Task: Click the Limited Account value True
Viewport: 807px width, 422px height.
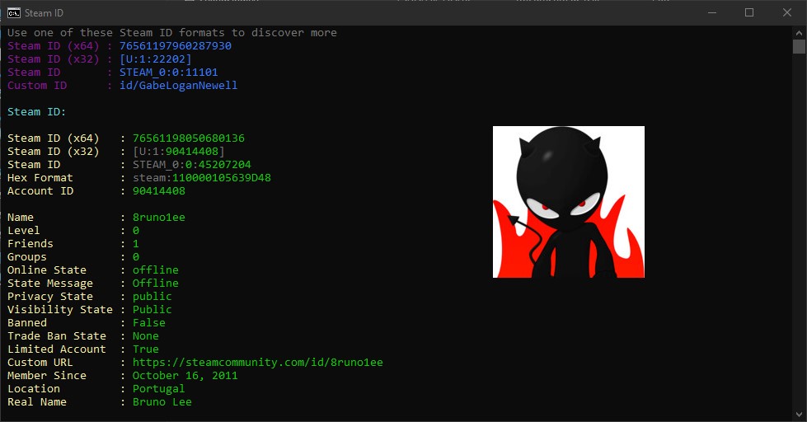Action: pyautogui.click(x=146, y=349)
